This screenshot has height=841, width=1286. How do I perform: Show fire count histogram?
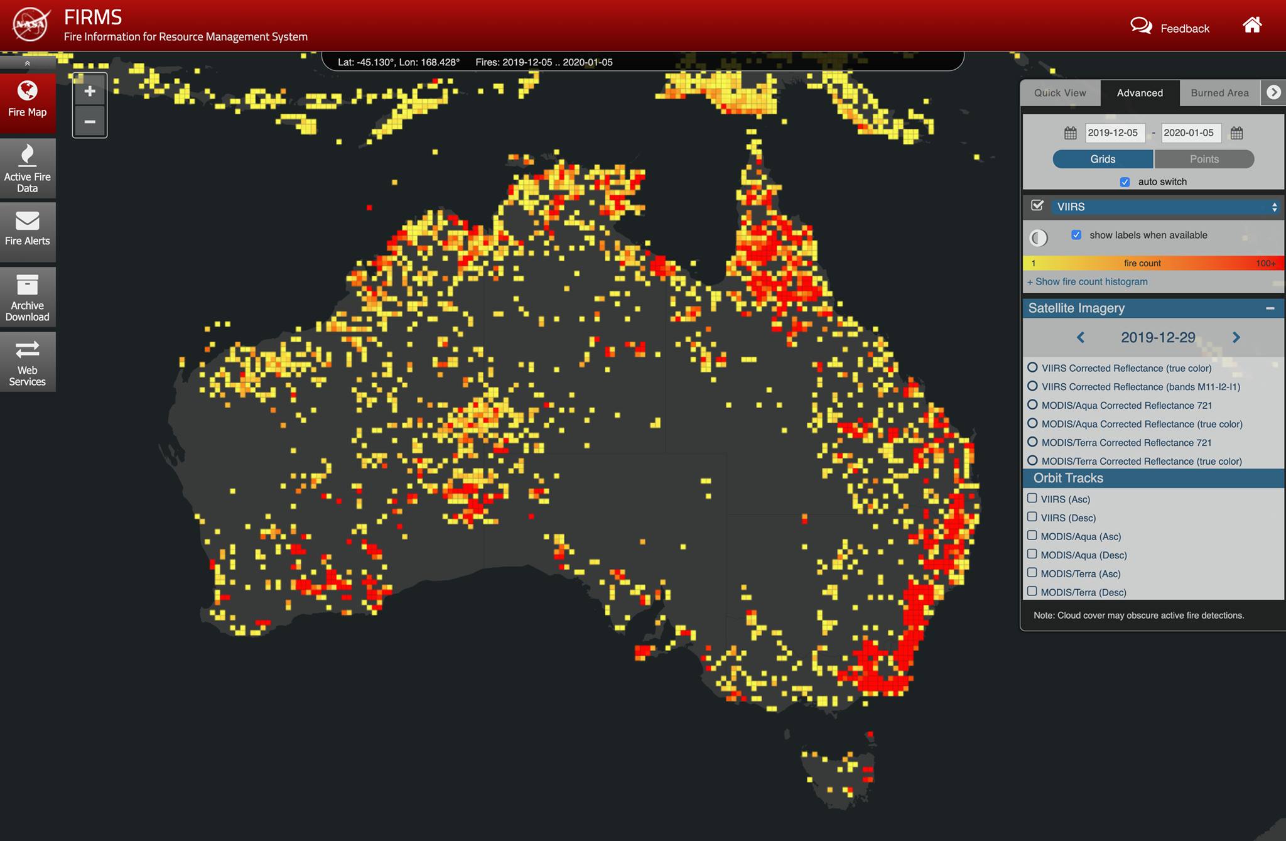1088,282
